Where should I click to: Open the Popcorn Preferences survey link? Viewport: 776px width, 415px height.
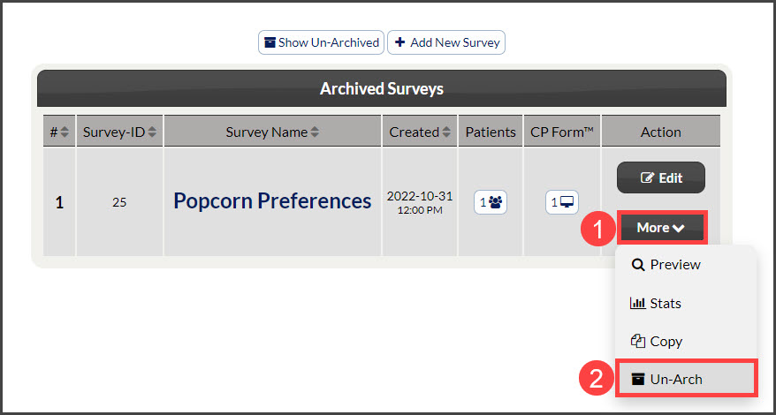coord(272,200)
